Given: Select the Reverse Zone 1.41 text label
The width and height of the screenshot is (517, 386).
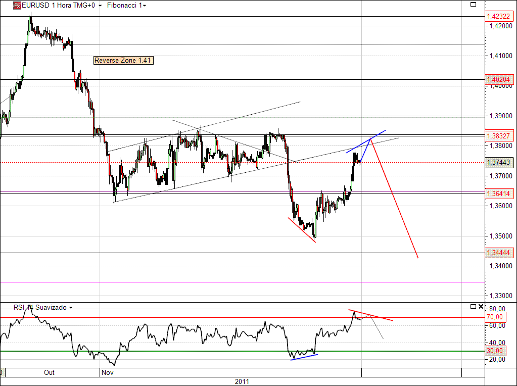Looking at the screenshot, I should tap(123, 60).
